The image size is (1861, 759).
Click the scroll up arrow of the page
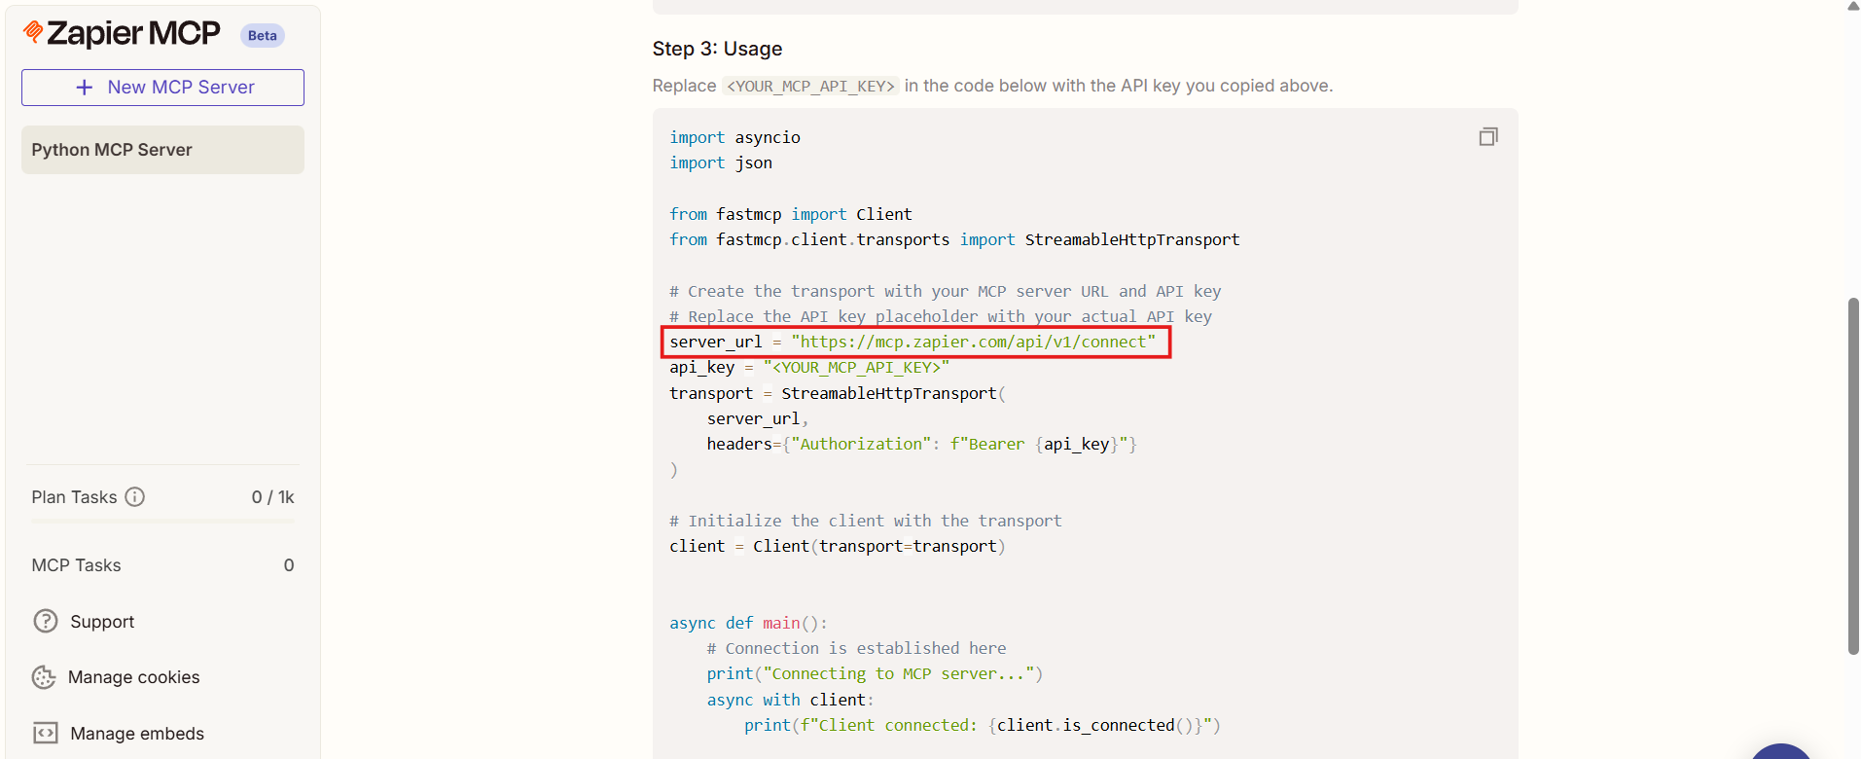(1852, 7)
